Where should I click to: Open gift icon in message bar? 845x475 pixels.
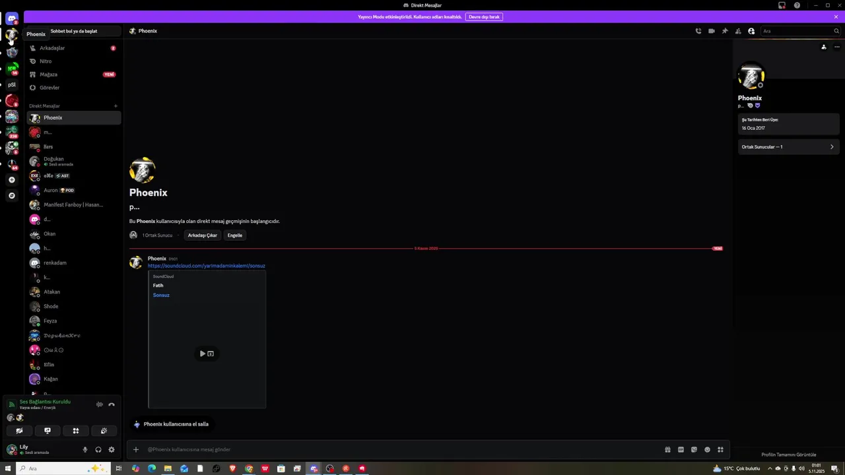click(667, 449)
